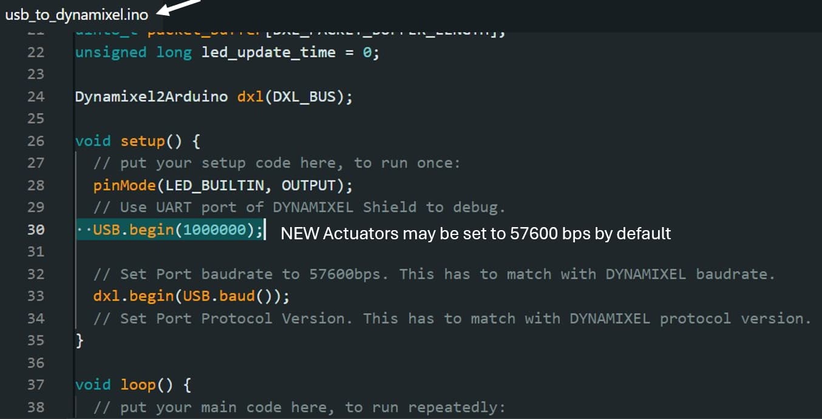Click the 'NEW Actuators' annotation text
822x419 pixels.
pyautogui.click(x=475, y=234)
